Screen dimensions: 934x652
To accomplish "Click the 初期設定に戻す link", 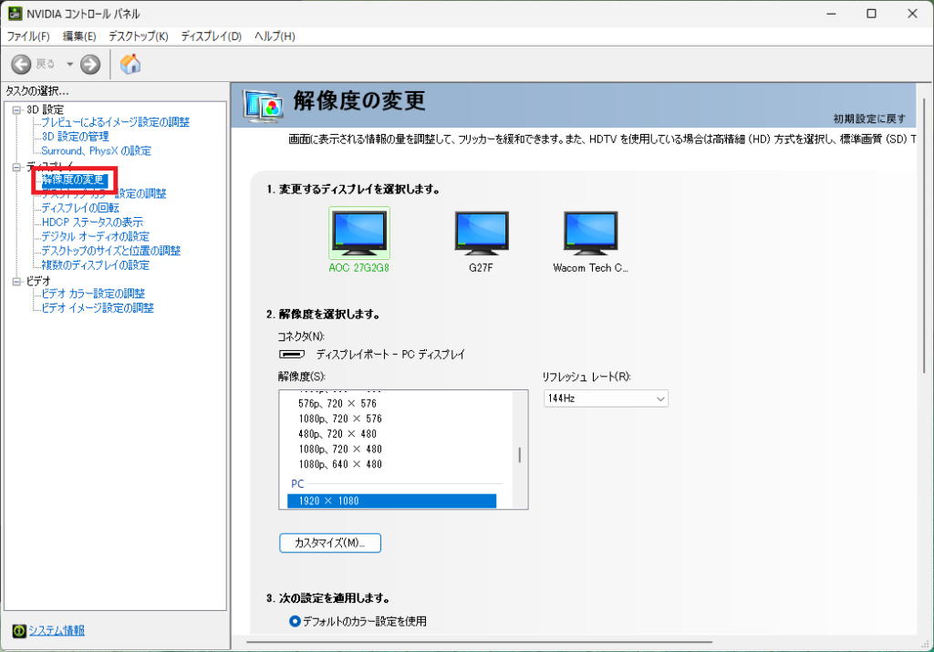I will pos(869,119).
